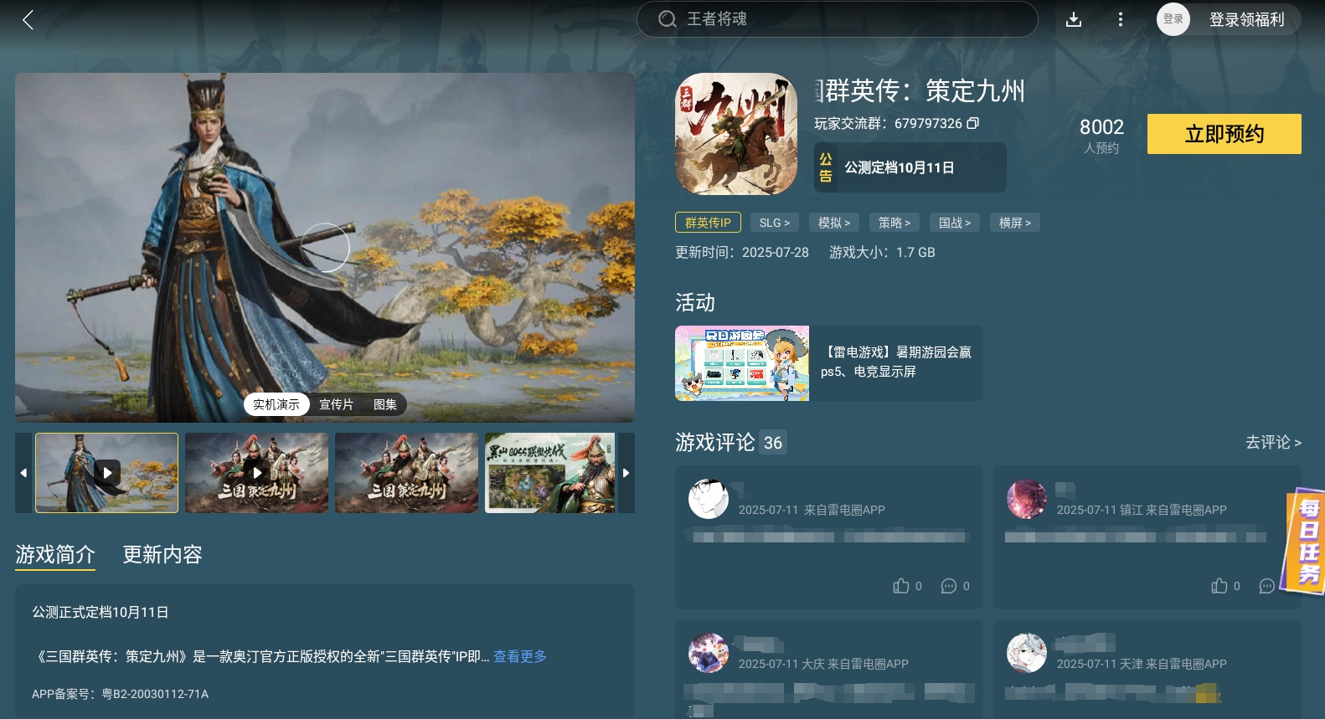Show next thumbnails with right arrow

tap(626, 473)
